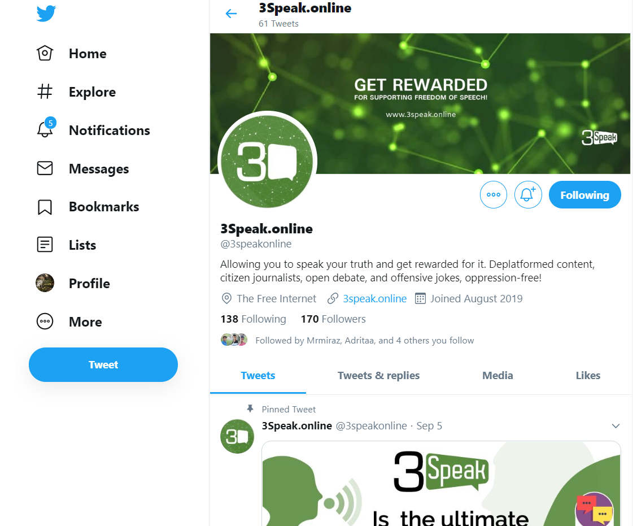This screenshot has height=526, width=637.
Task: Open the Messages envelope icon
Action: point(45,168)
